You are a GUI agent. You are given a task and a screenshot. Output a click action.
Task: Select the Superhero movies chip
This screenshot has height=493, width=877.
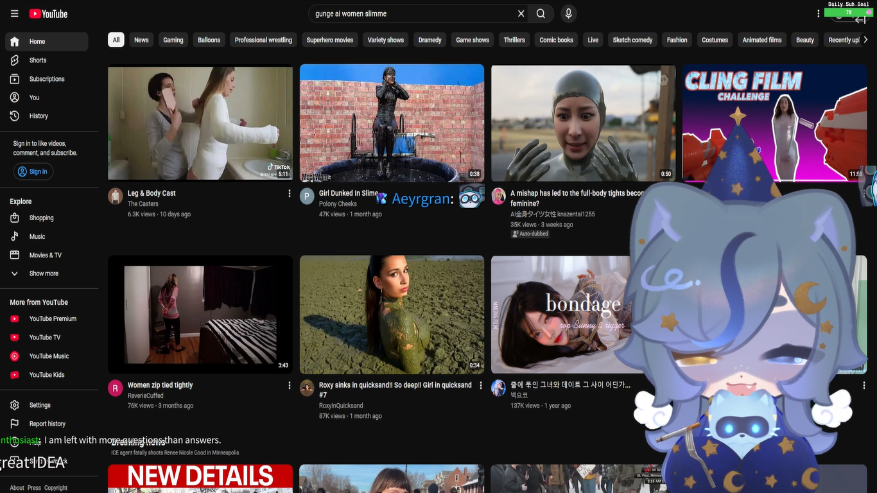(330, 40)
